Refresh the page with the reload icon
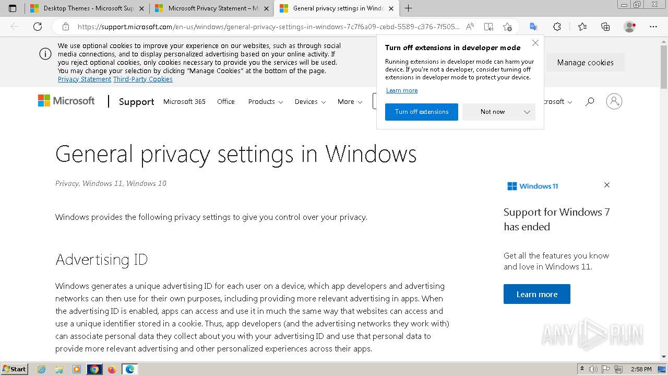 [x=38, y=27]
